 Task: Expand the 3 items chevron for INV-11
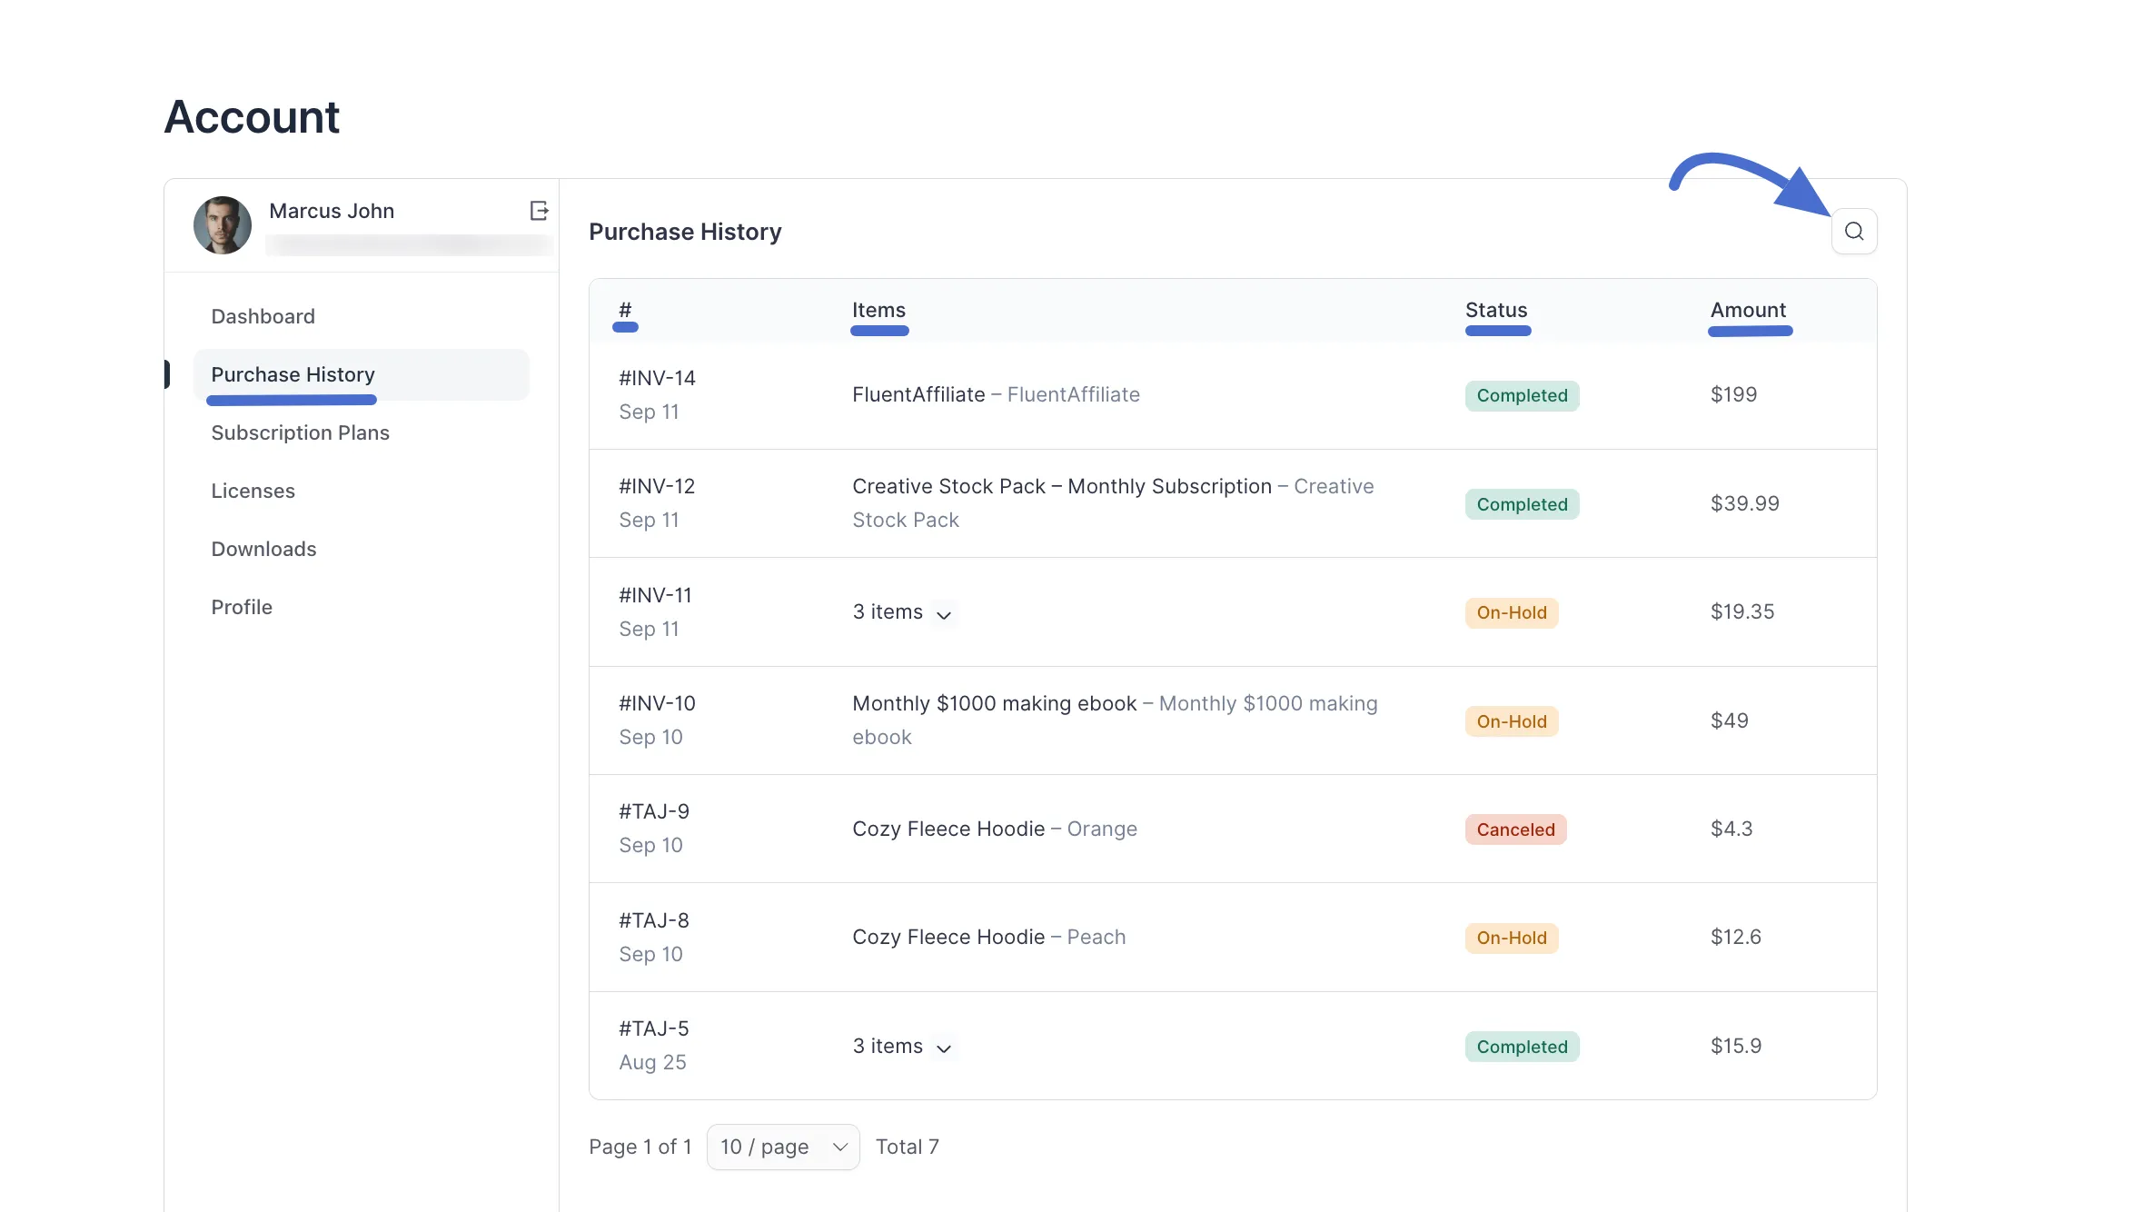point(944,615)
